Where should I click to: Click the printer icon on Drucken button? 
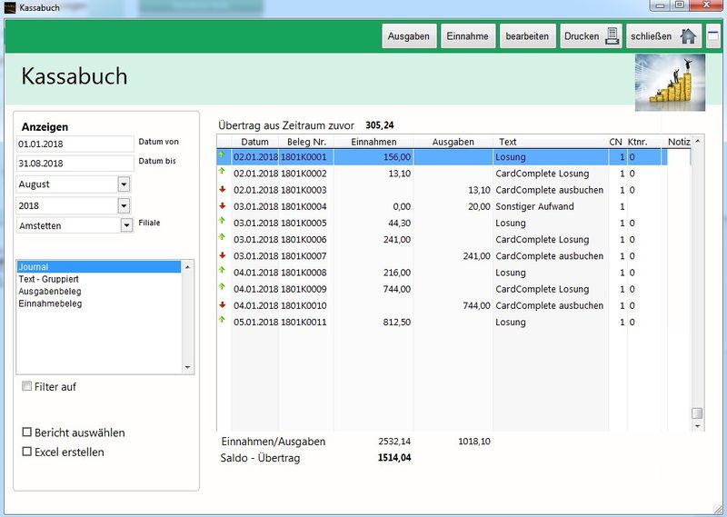click(x=612, y=36)
